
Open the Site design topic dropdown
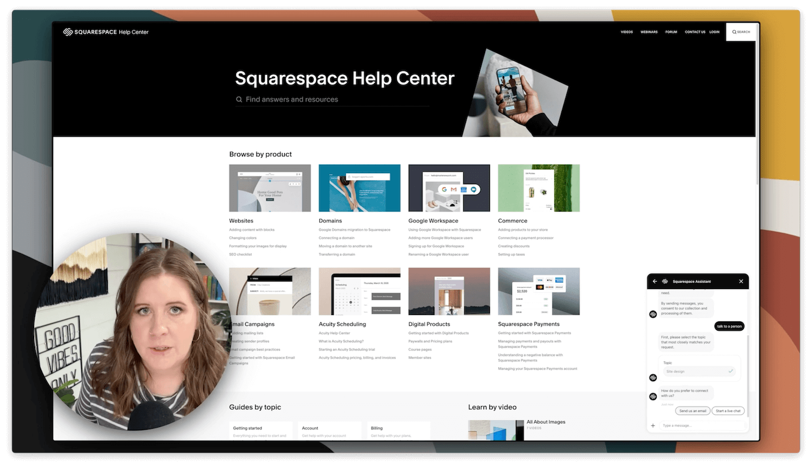point(699,372)
